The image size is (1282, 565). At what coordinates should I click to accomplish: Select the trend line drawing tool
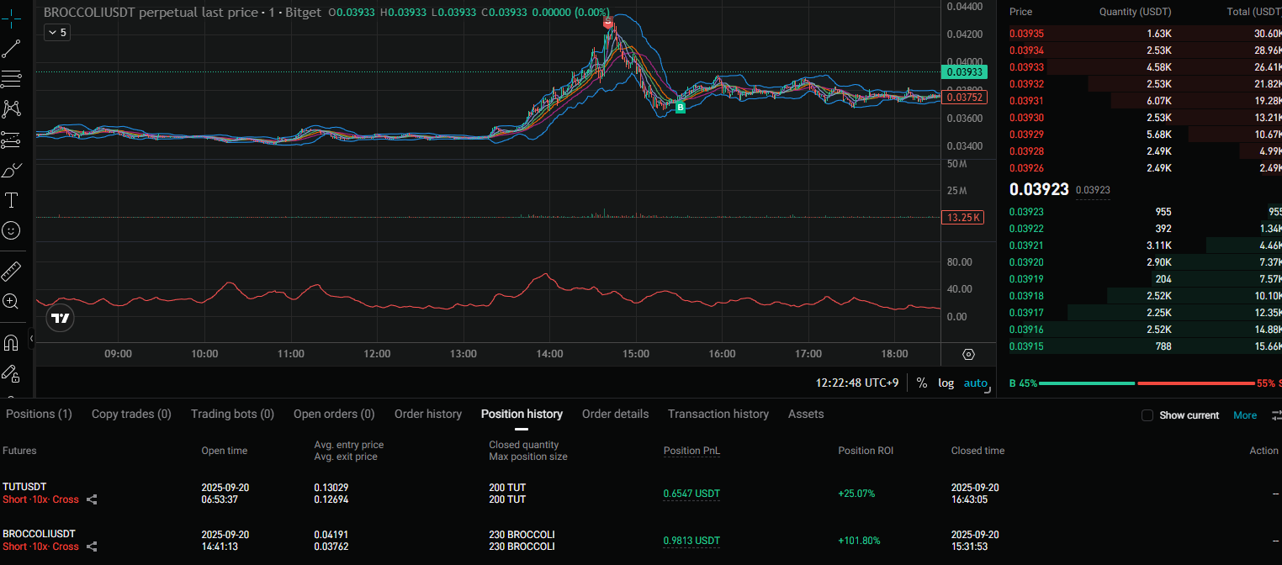click(12, 49)
